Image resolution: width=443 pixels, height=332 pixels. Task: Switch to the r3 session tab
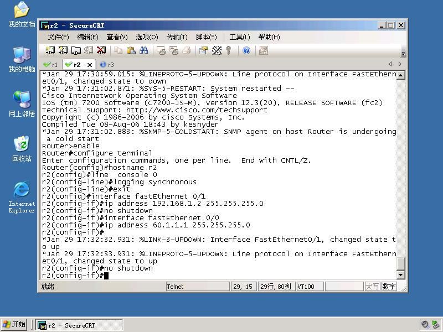coord(107,65)
